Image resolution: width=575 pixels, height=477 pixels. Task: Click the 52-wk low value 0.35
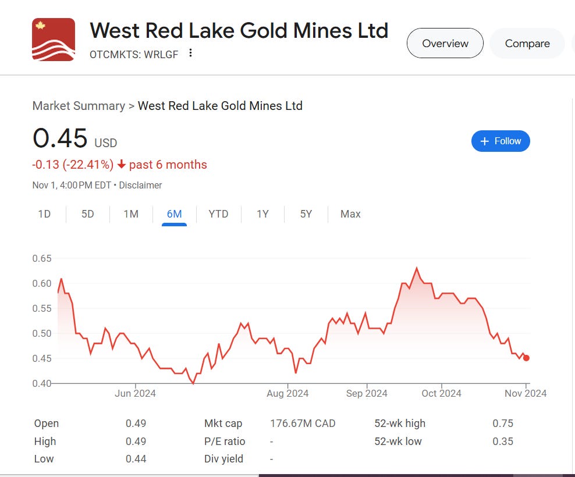(x=503, y=442)
